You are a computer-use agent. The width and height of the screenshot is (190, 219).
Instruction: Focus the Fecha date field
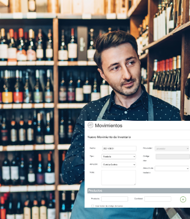pos(119,148)
